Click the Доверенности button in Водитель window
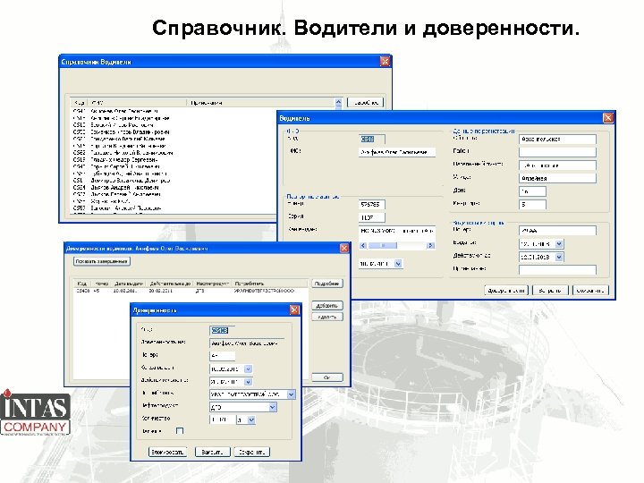 [x=506, y=291]
